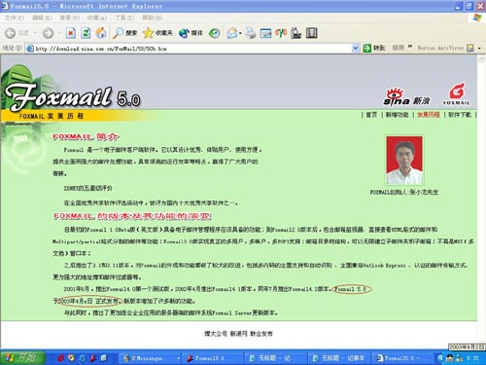Open the Tools (工具) menu
Image resolution: width=486 pixels, height=365 pixels.
(x=124, y=18)
